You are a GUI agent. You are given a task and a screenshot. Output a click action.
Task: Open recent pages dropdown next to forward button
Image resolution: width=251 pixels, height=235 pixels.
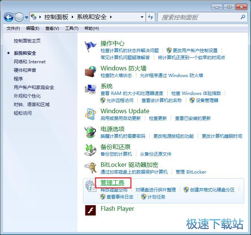(26, 17)
